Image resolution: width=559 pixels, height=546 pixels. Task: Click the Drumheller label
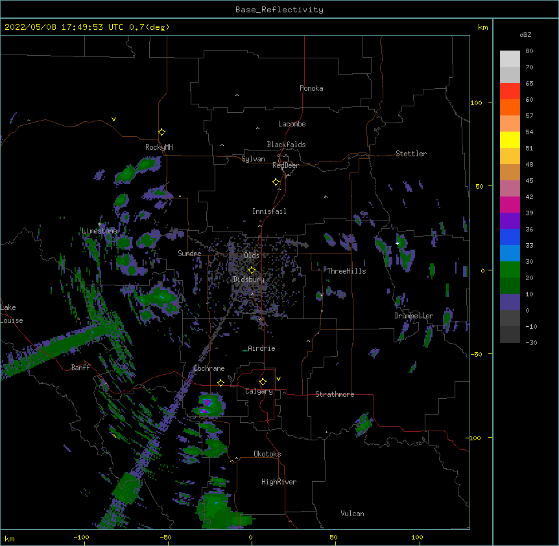[x=414, y=316]
